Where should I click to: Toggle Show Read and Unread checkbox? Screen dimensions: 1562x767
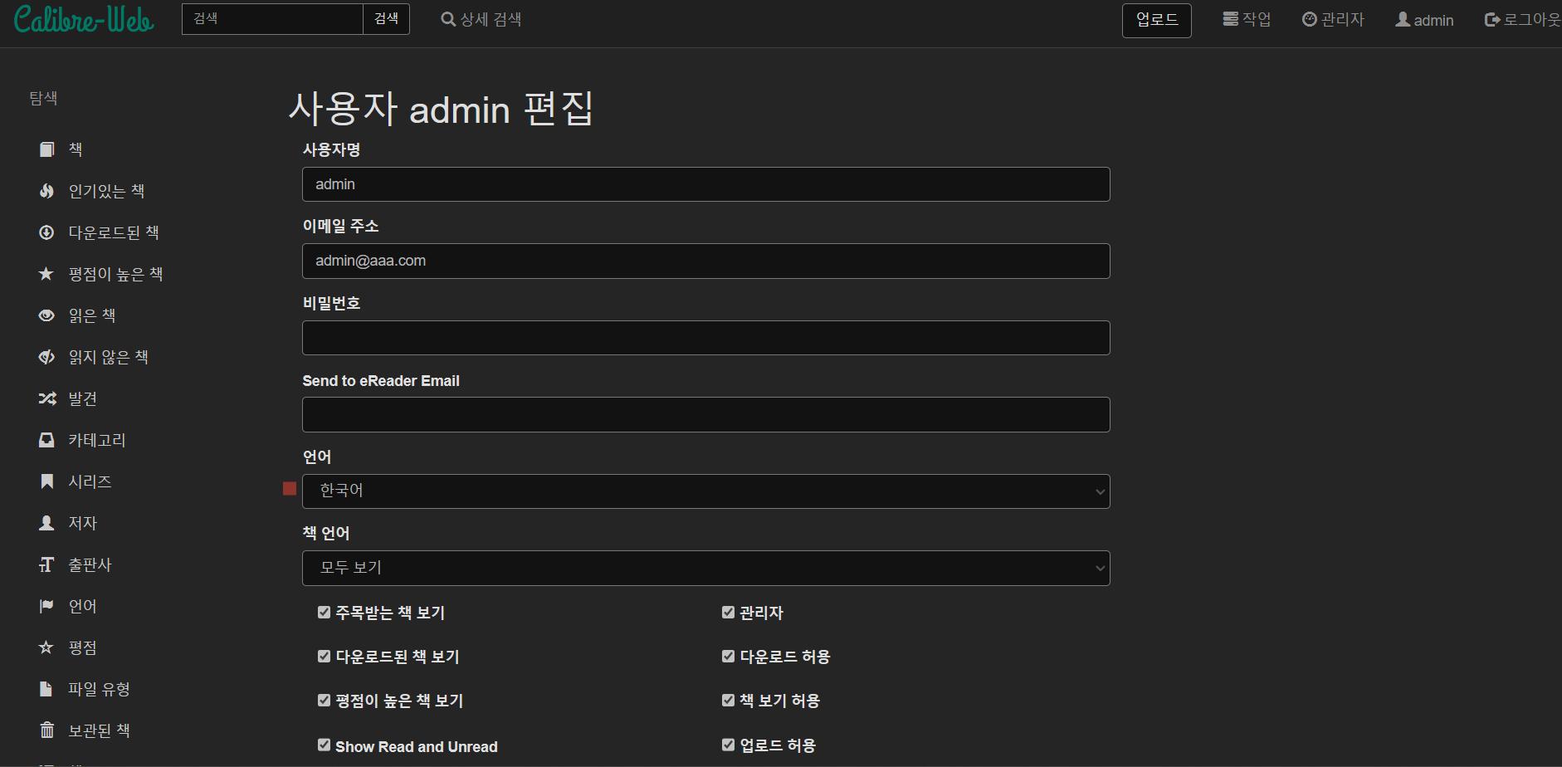pos(324,745)
